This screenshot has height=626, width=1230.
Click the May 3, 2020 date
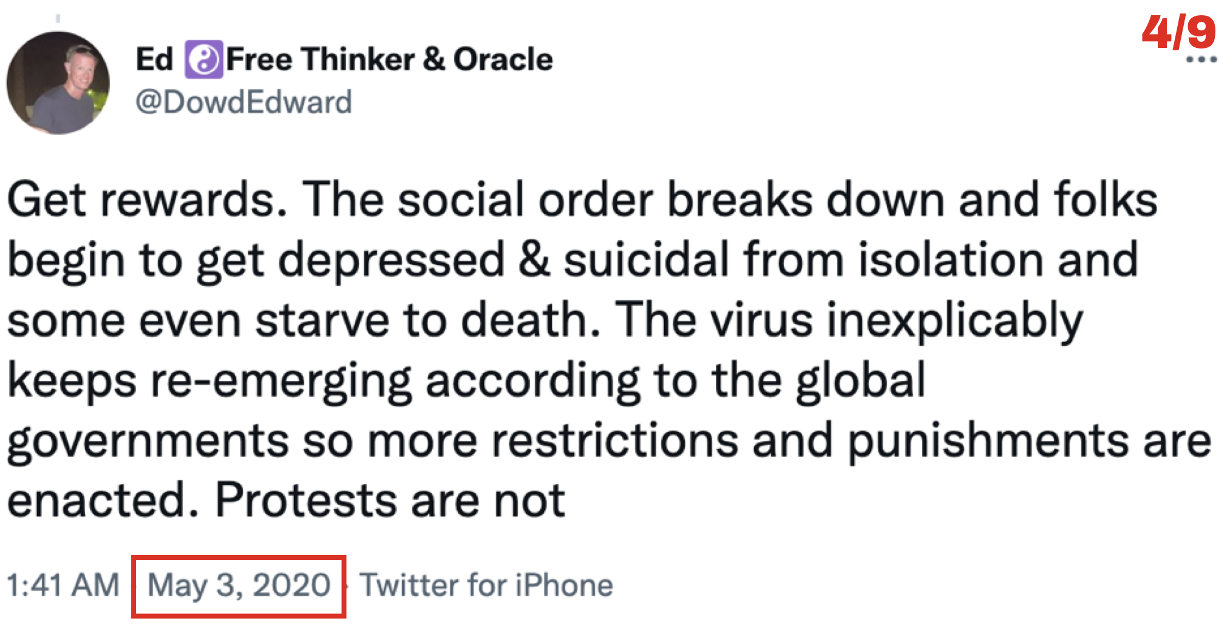(239, 585)
